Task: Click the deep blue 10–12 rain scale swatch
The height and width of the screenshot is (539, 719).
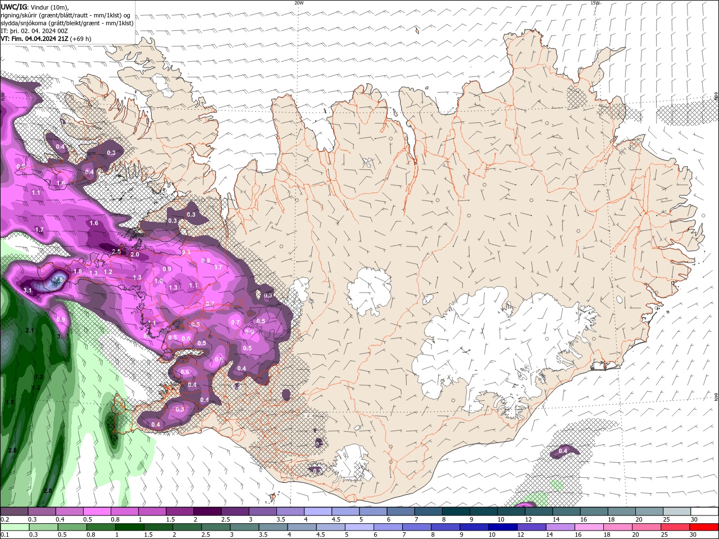Action: [x=503, y=527]
